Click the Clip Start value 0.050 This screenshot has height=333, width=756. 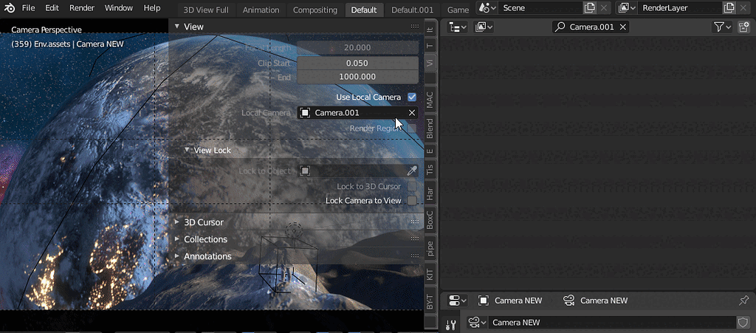357,63
